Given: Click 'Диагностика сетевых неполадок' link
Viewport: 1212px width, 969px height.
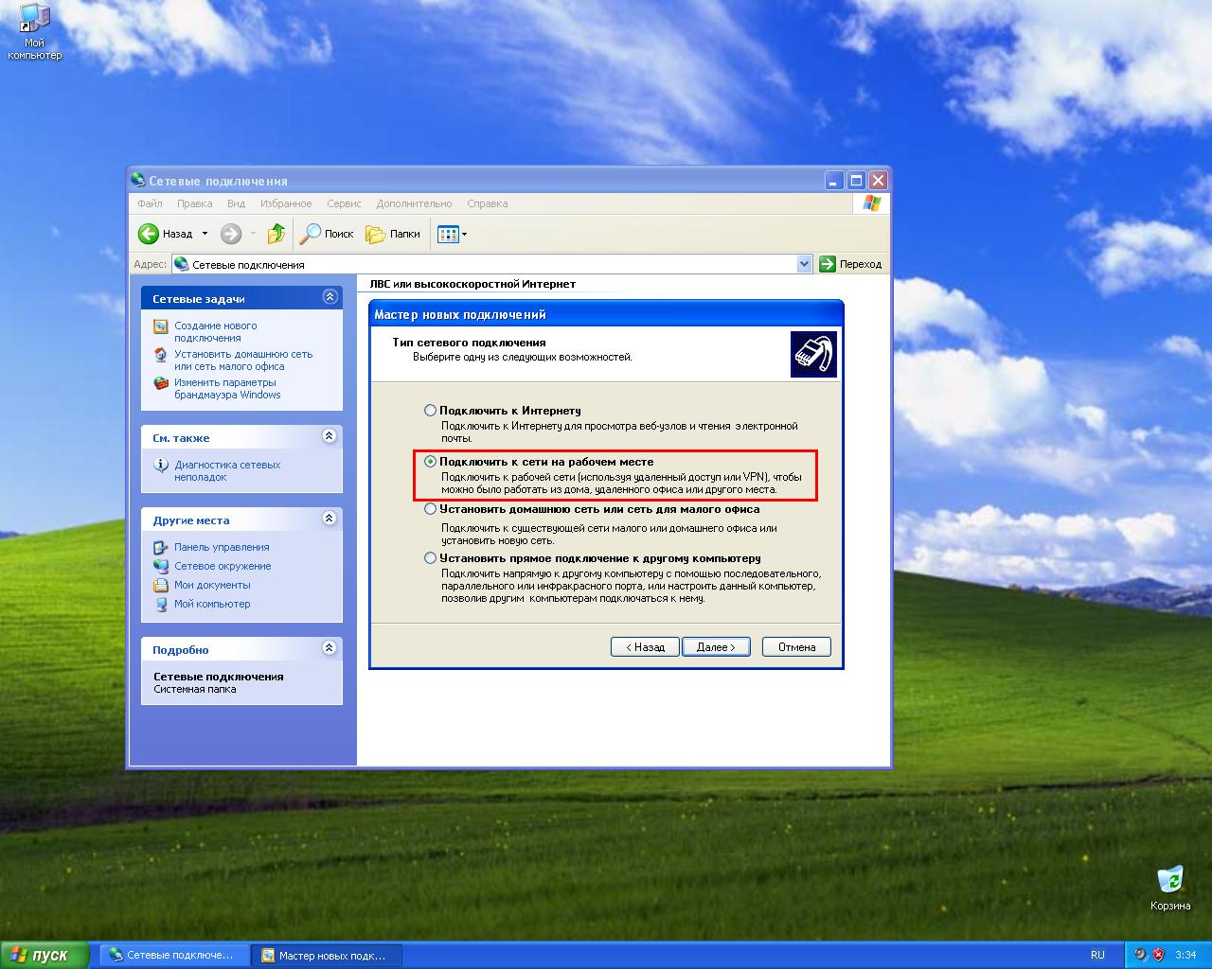Looking at the screenshot, I should tap(227, 471).
